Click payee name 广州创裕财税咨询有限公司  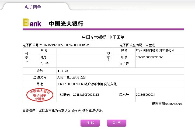coord(155,51)
